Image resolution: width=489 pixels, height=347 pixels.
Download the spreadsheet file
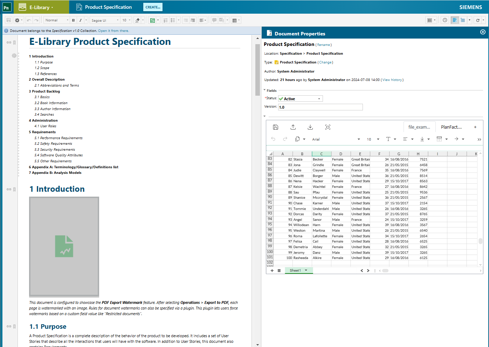(x=310, y=127)
